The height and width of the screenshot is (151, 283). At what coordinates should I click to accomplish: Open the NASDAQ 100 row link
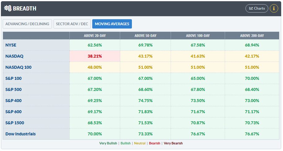click(x=18, y=67)
